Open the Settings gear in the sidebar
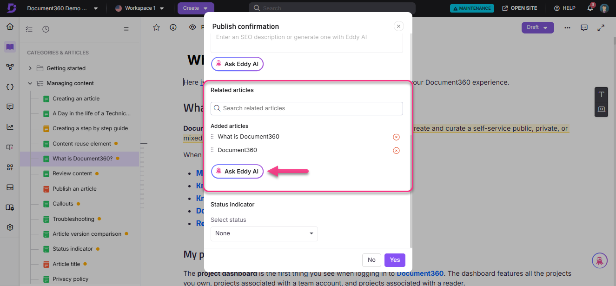The image size is (616, 286). tap(10, 227)
